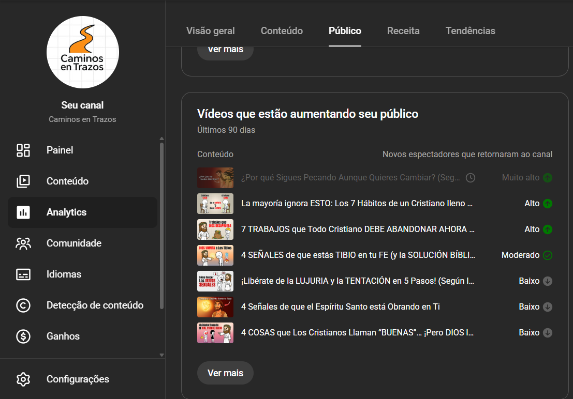Go to the Tendências tab
Screen dimensions: 573x399
point(471,31)
